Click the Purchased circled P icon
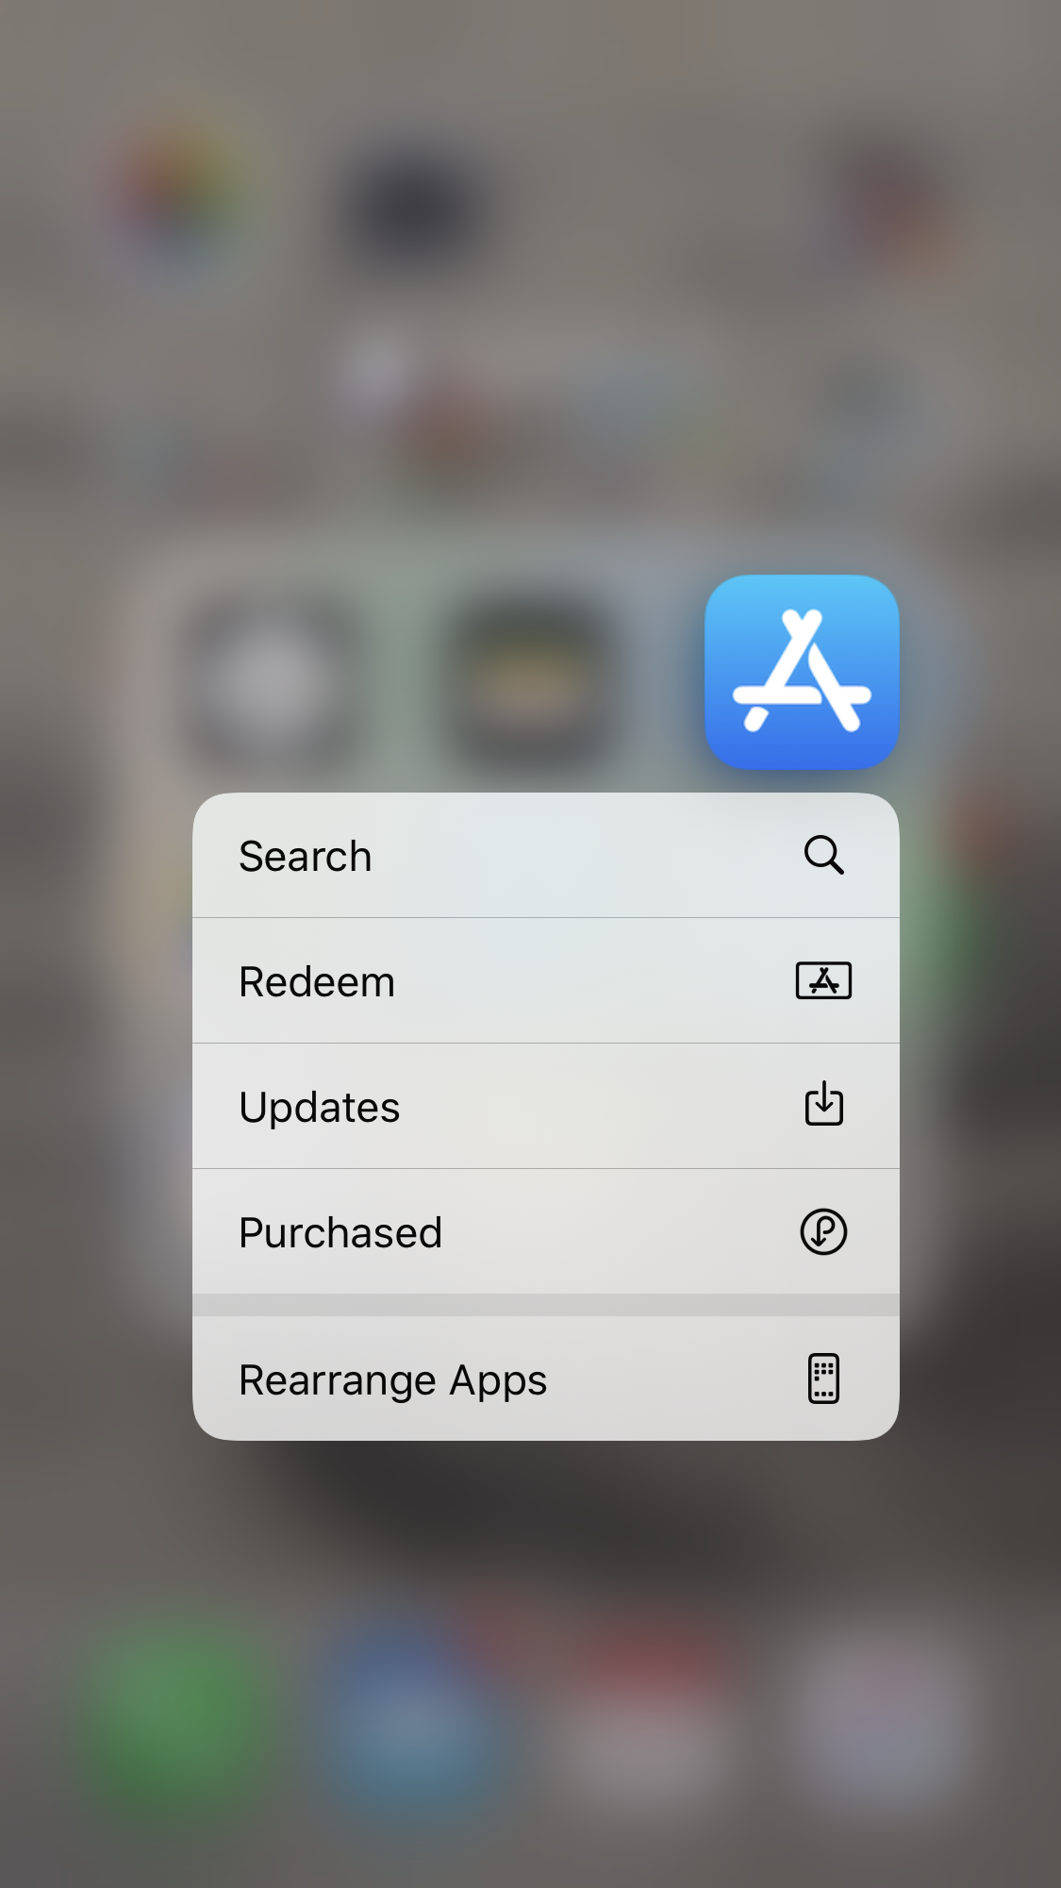The height and width of the screenshot is (1888, 1061). point(823,1231)
